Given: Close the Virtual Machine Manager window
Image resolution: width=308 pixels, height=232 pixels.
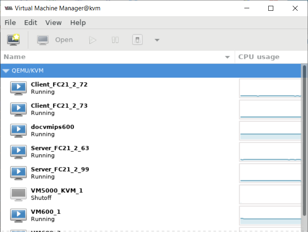Looking at the screenshot, I should (295, 8).
